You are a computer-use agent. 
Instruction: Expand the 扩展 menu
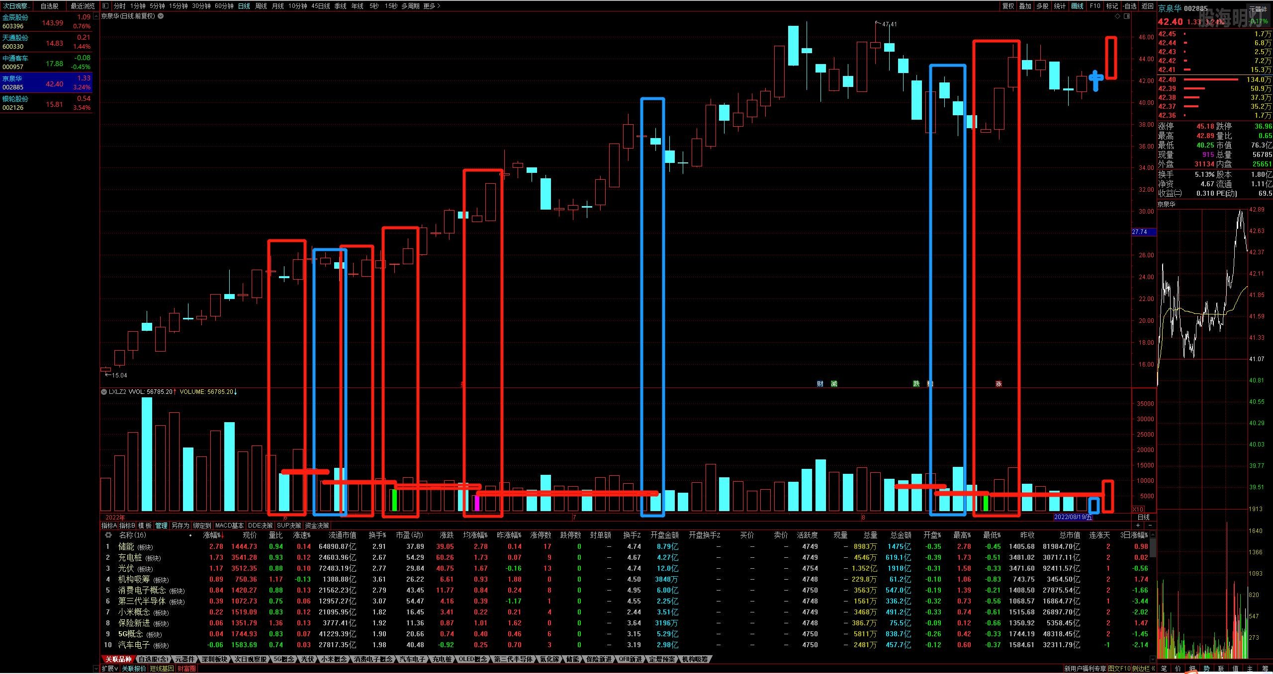pyautogui.click(x=110, y=669)
